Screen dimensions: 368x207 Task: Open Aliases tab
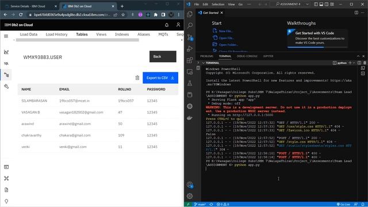coord(144,34)
